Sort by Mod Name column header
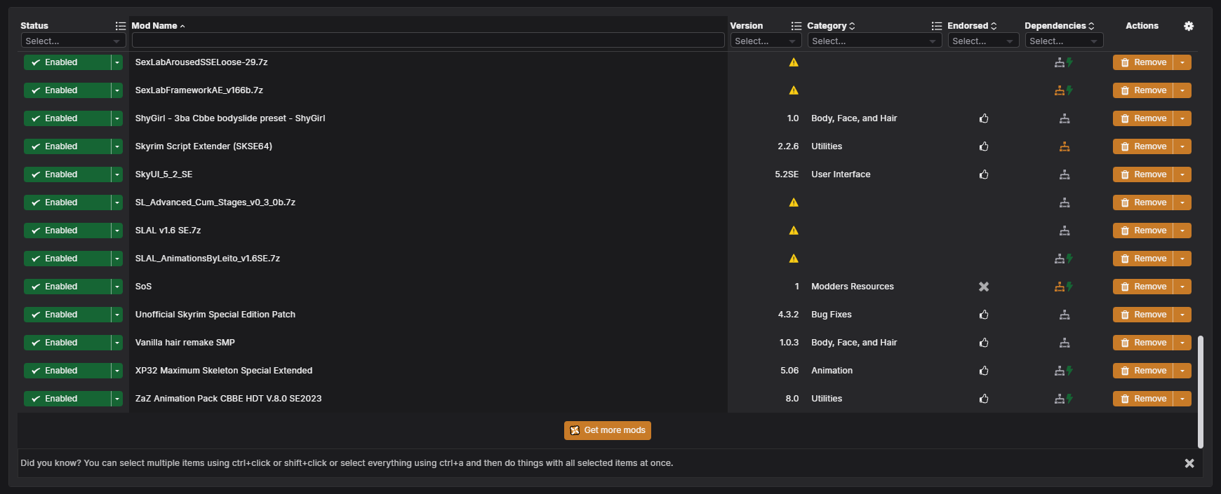Image resolution: width=1221 pixels, height=494 pixels. click(x=158, y=26)
